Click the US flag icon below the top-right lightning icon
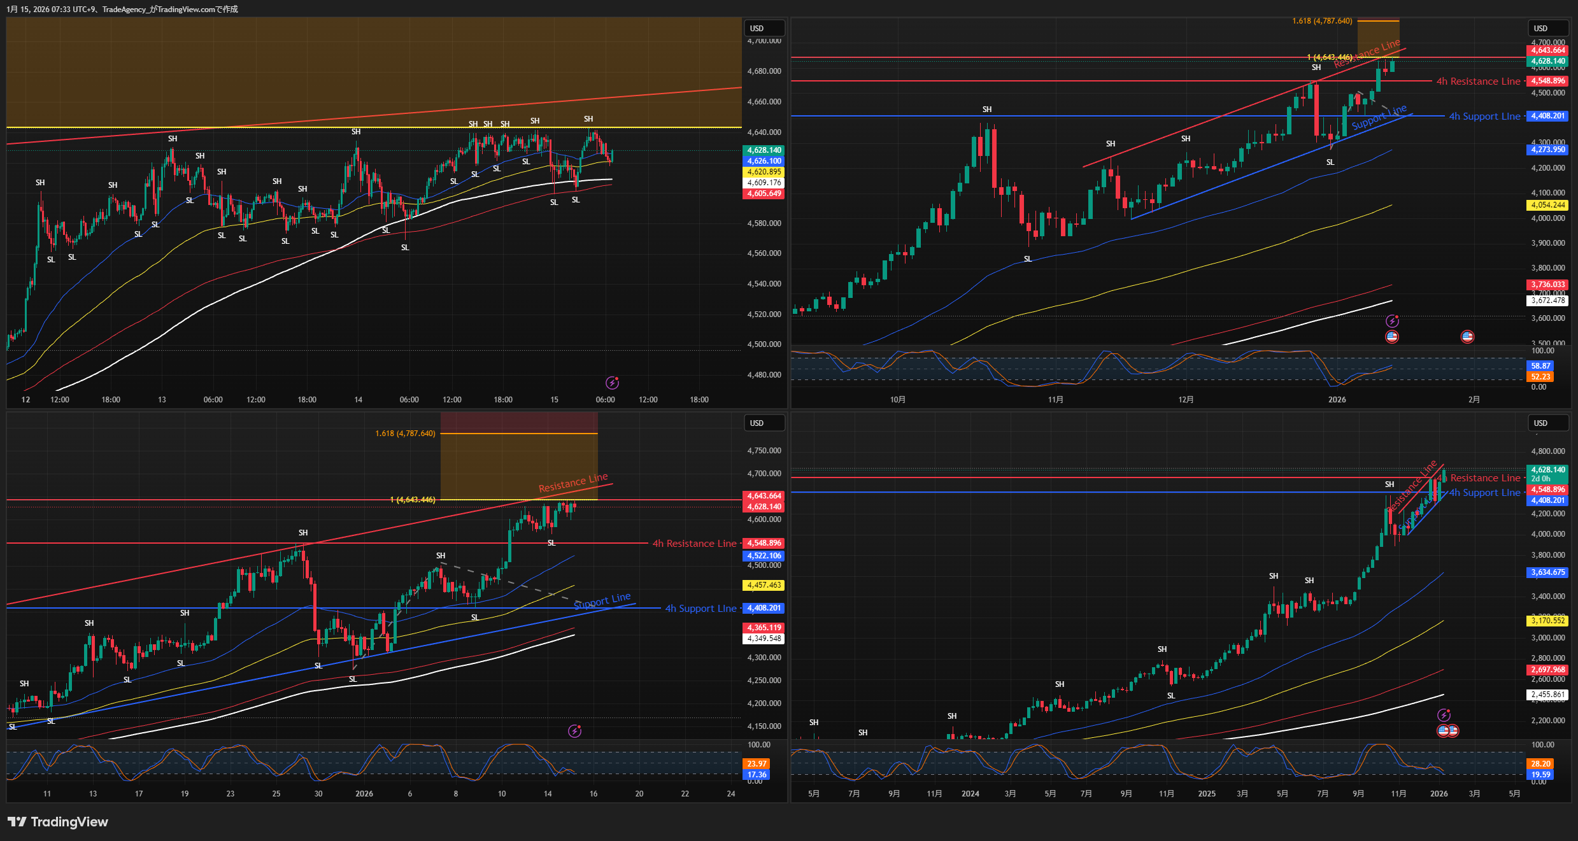Screen dimensions: 1578x841 coord(1392,337)
